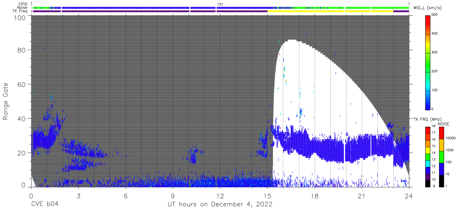
Task: Click the green middle of the width color bar
Action: [x=428, y=62]
